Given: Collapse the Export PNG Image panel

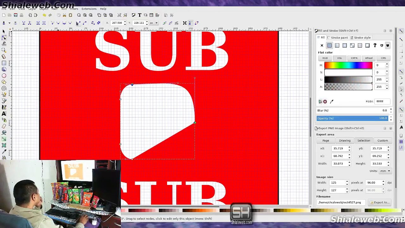Looking at the screenshot, I should (x=385, y=128).
